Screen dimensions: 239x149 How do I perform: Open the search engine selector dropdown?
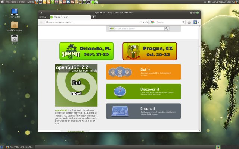point(153,22)
